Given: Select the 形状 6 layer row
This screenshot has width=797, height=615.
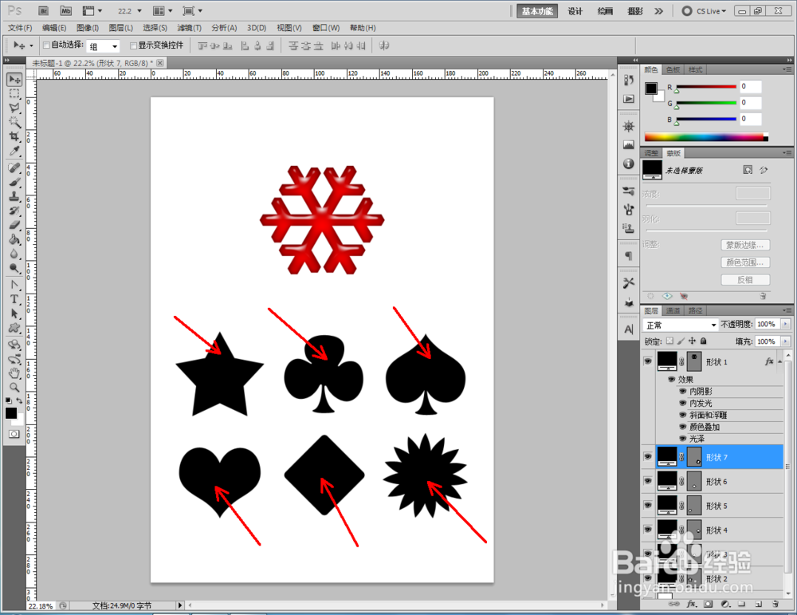Looking at the screenshot, I should click(719, 481).
